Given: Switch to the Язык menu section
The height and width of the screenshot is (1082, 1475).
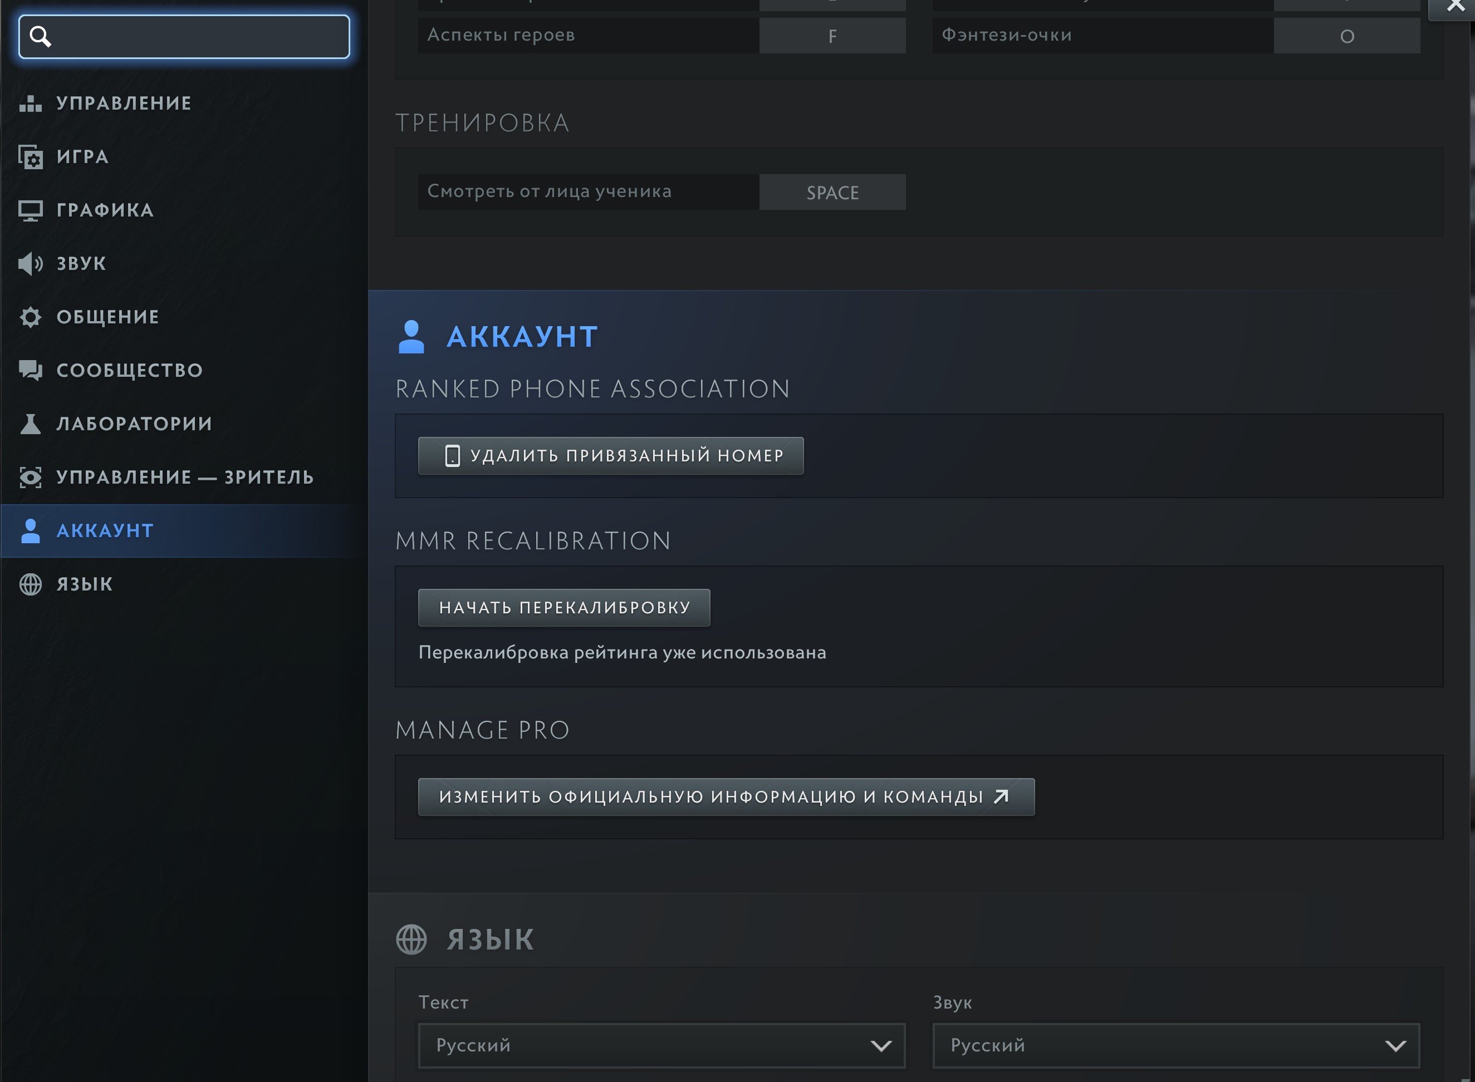Looking at the screenshot, I should pyautogui.click(x=85, y=584).
